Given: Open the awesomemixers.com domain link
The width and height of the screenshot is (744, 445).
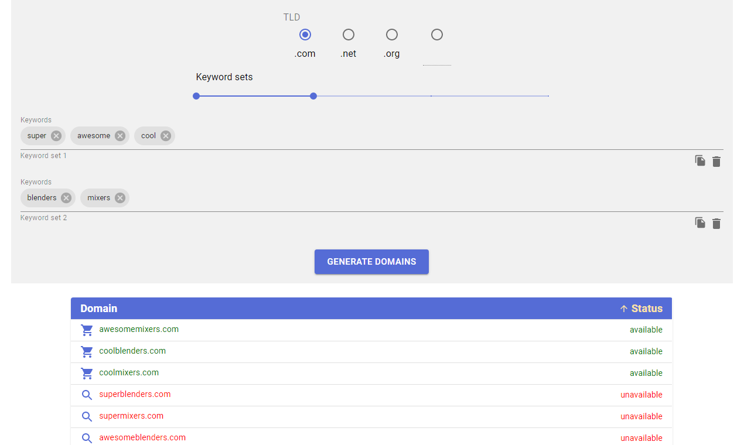Looking at the screenshot, I should coord(139,329).
